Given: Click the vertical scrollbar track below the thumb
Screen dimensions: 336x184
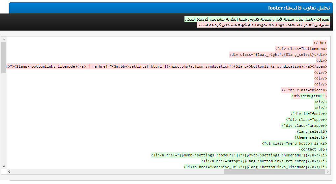Looking at the screenshot, I should pos(4,119).
